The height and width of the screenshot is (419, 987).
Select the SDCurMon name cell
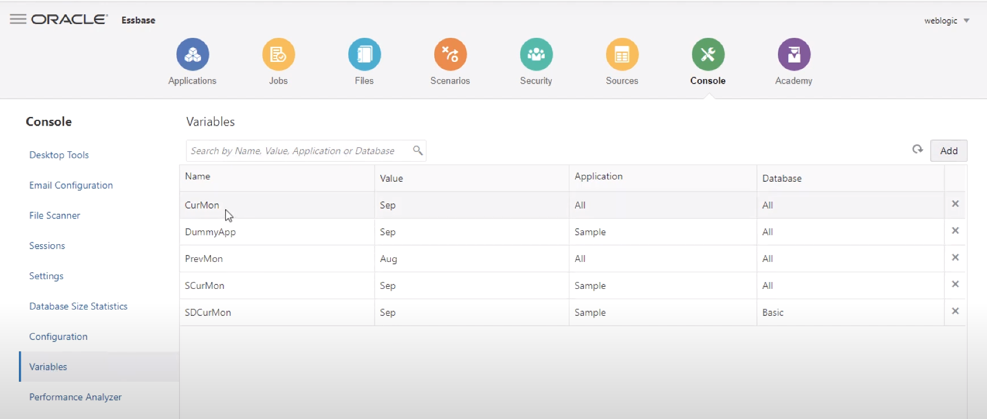277,312
